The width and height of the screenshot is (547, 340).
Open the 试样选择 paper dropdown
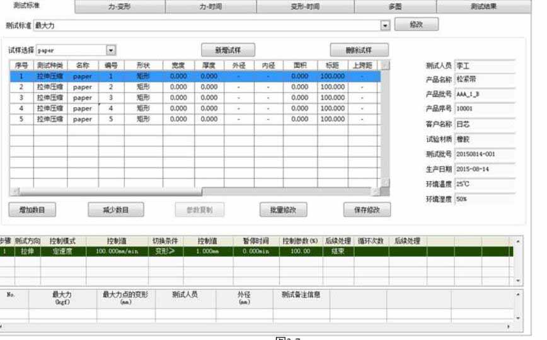[x=111, y=50]
